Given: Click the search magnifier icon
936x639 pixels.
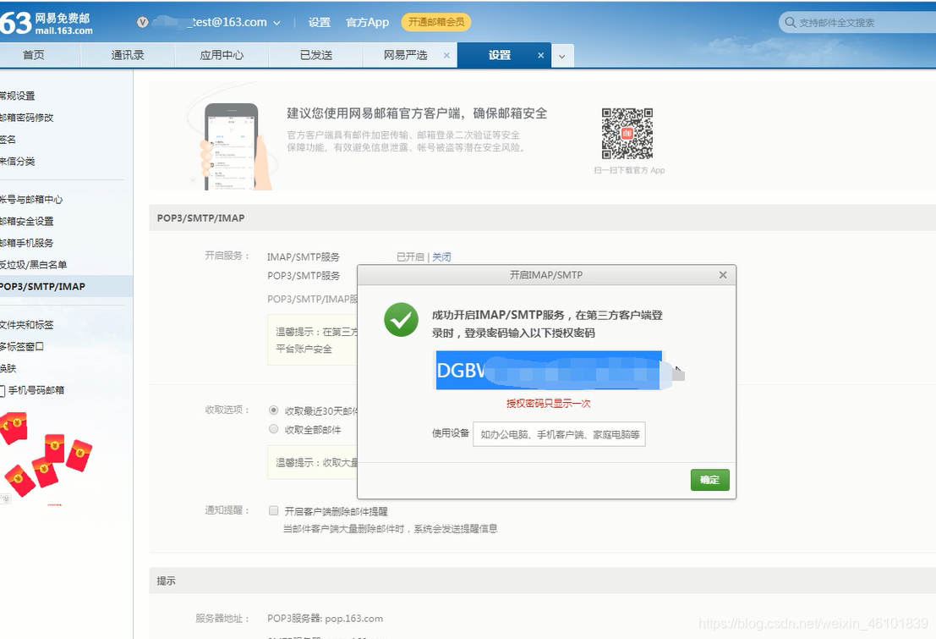Looking at the screenshot, I should point(790,22).
